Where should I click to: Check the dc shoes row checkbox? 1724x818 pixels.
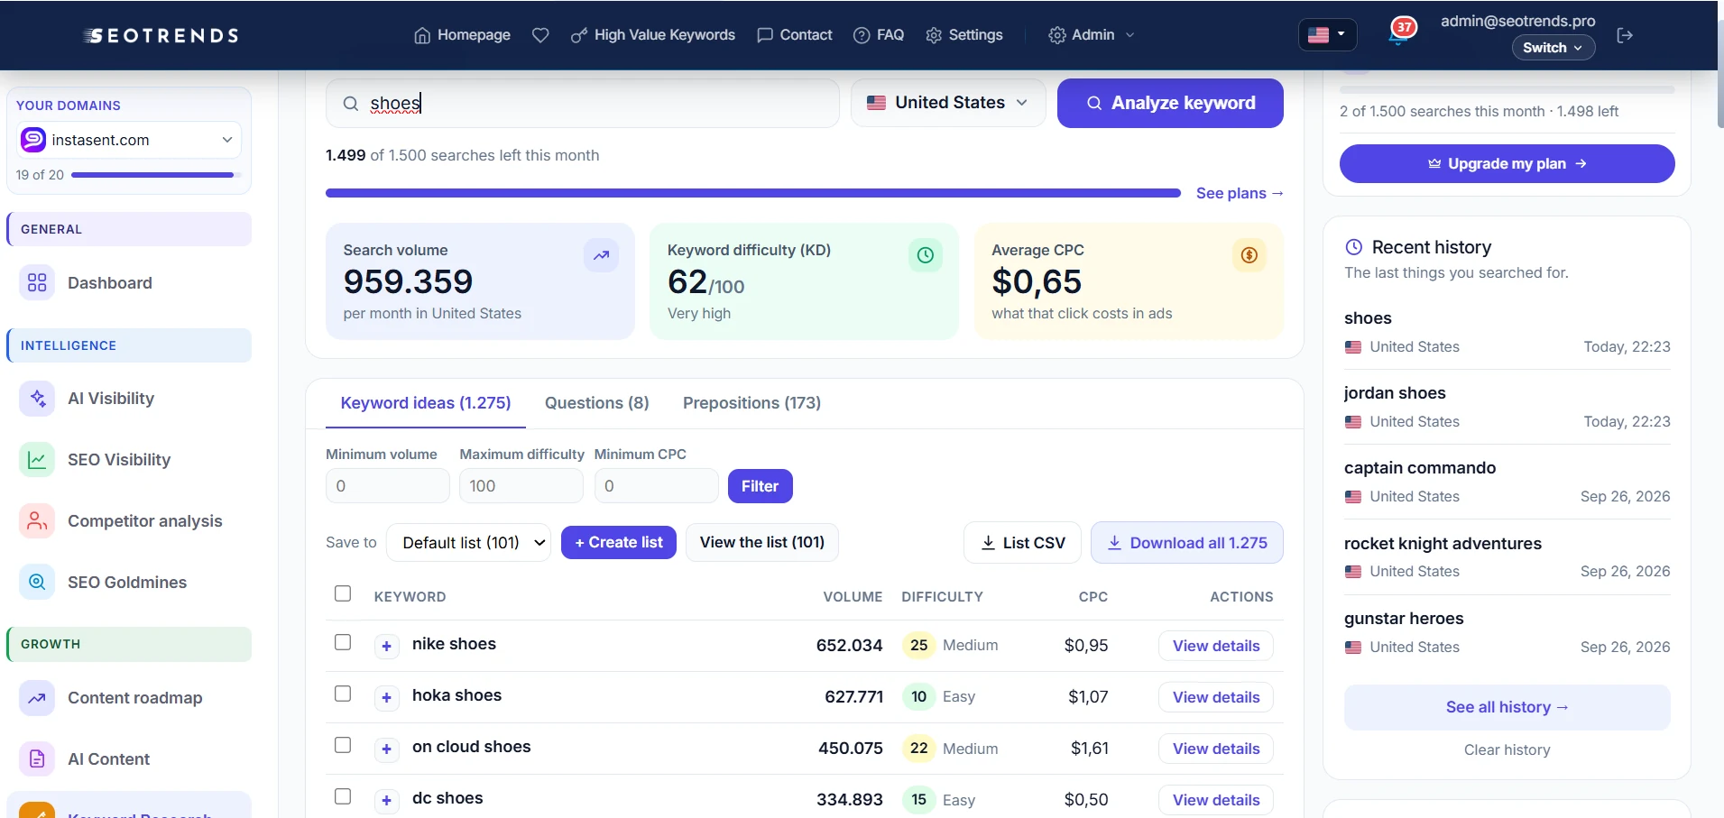[x=343, y=796]
